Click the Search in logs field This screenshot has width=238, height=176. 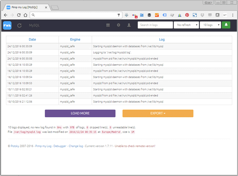[155, 25]
